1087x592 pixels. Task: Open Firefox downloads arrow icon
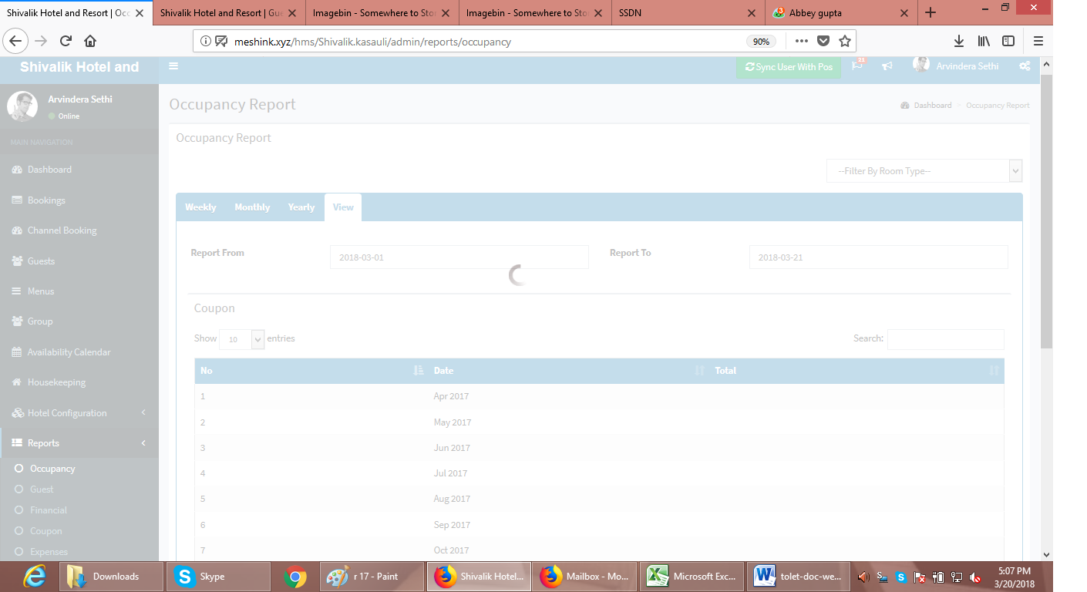click(959, 41)
